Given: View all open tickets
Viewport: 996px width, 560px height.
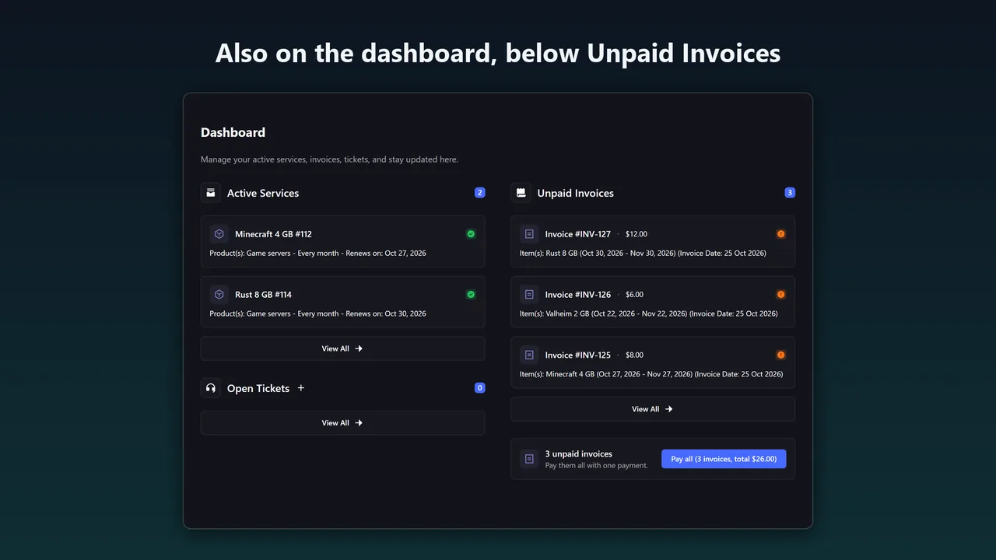Looking at the screenshot, I should [342, 423].
